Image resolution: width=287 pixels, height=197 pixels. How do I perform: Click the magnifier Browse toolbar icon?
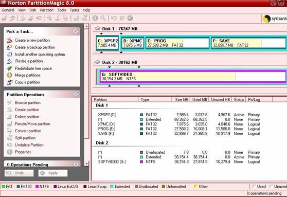point(103,18)
